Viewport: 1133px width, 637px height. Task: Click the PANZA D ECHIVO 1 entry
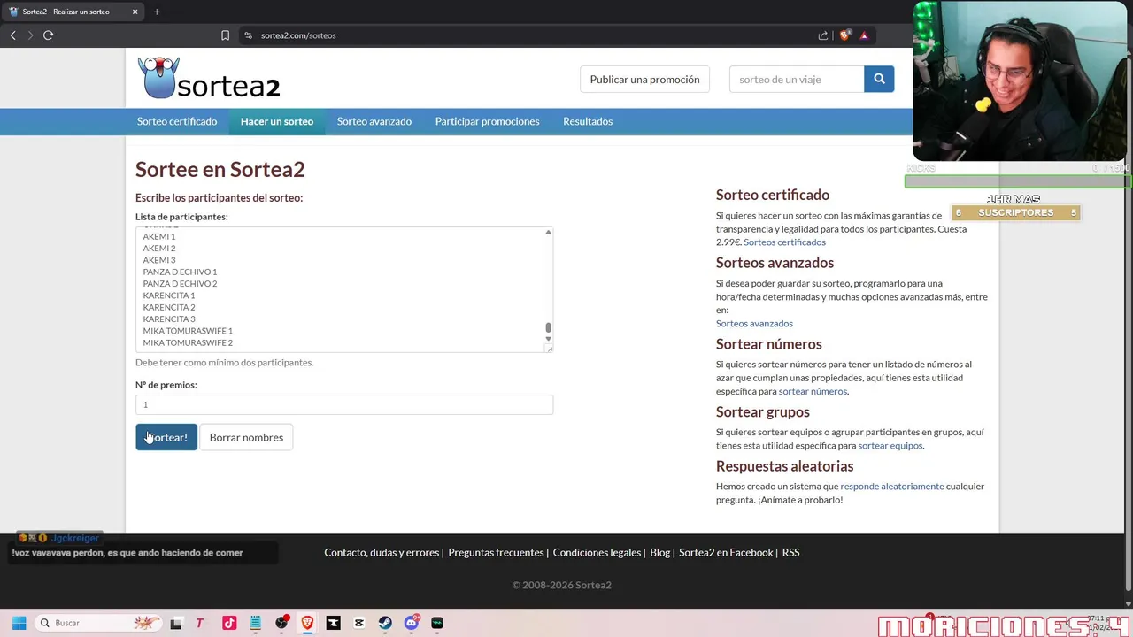click(x=180, y=272)
